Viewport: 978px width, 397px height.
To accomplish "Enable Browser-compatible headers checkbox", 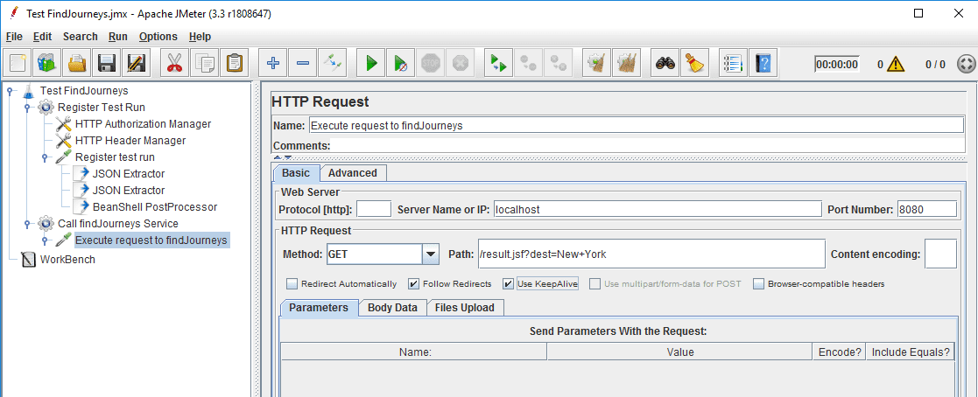I will 758,284.
